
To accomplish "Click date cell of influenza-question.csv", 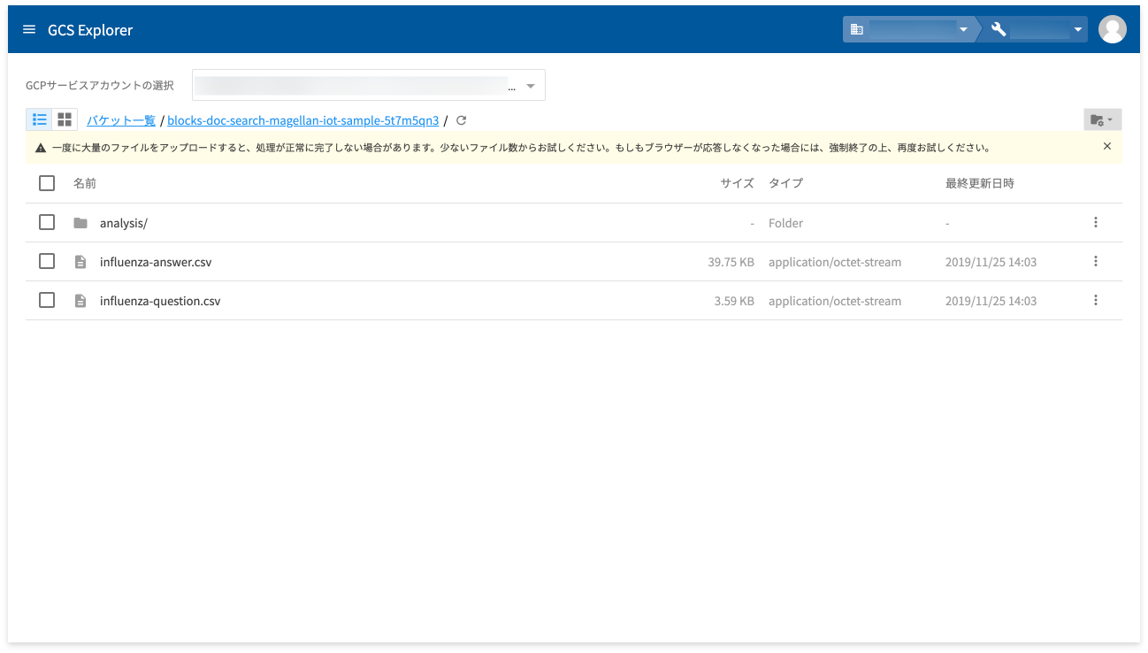I will point(991,301).
